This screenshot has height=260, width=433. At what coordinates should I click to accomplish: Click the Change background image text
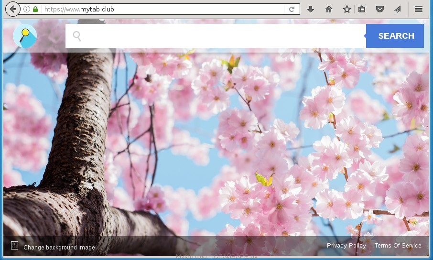pos(59,248)
